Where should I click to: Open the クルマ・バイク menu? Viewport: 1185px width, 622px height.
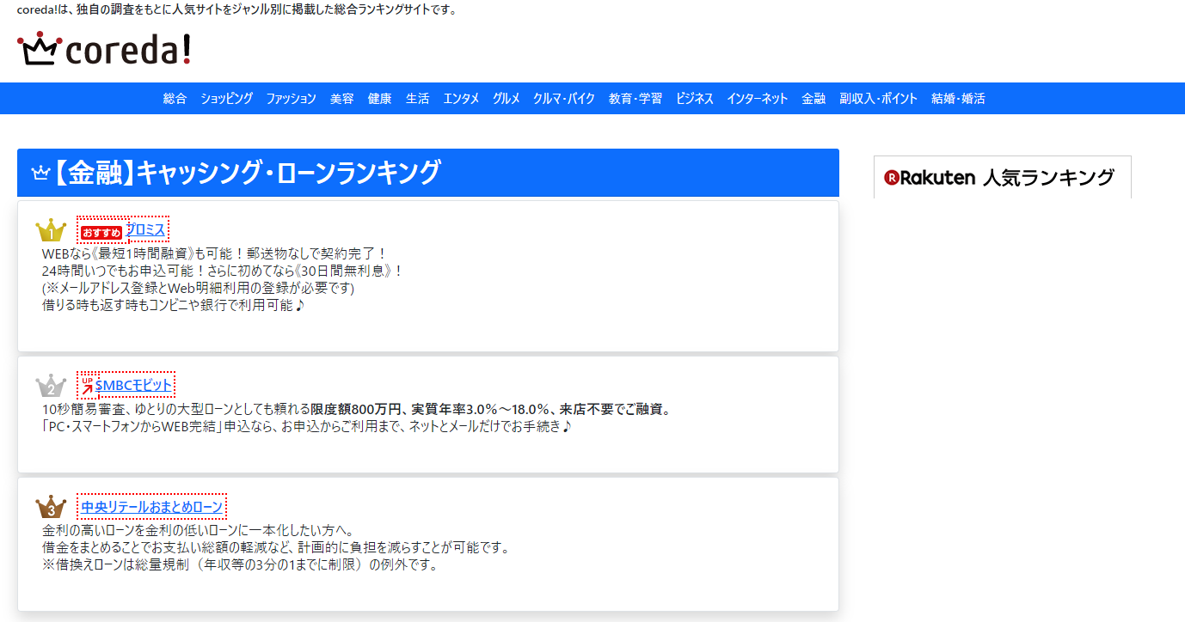point(563,99)
